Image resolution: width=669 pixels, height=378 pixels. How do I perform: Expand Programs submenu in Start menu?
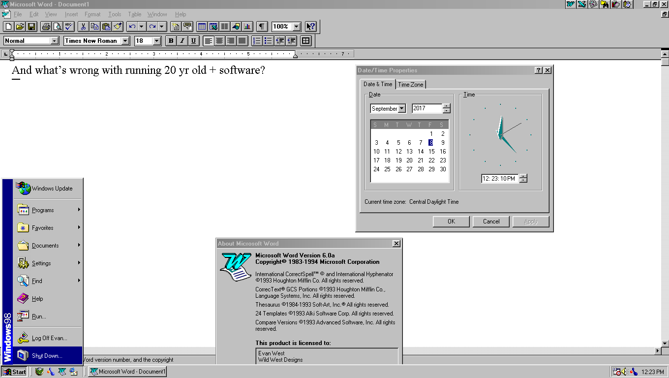48,210
